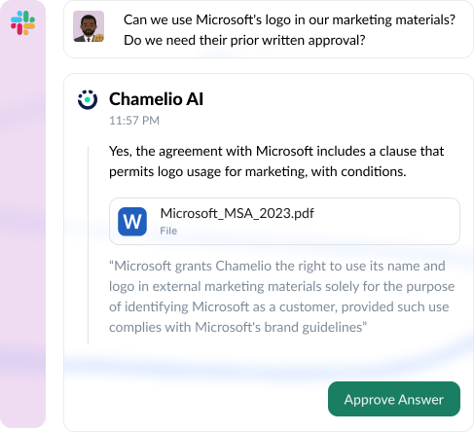This screenshot has height=432, width=474.
Task: Click the blue Word document icon
Action: (132, 222)
